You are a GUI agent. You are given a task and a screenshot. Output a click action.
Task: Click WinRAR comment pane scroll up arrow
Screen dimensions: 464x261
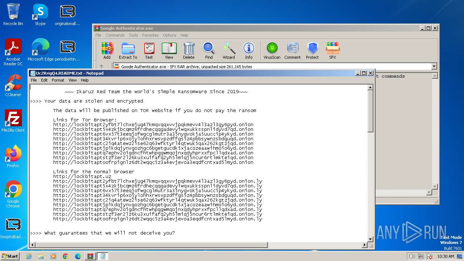(435, 76)
